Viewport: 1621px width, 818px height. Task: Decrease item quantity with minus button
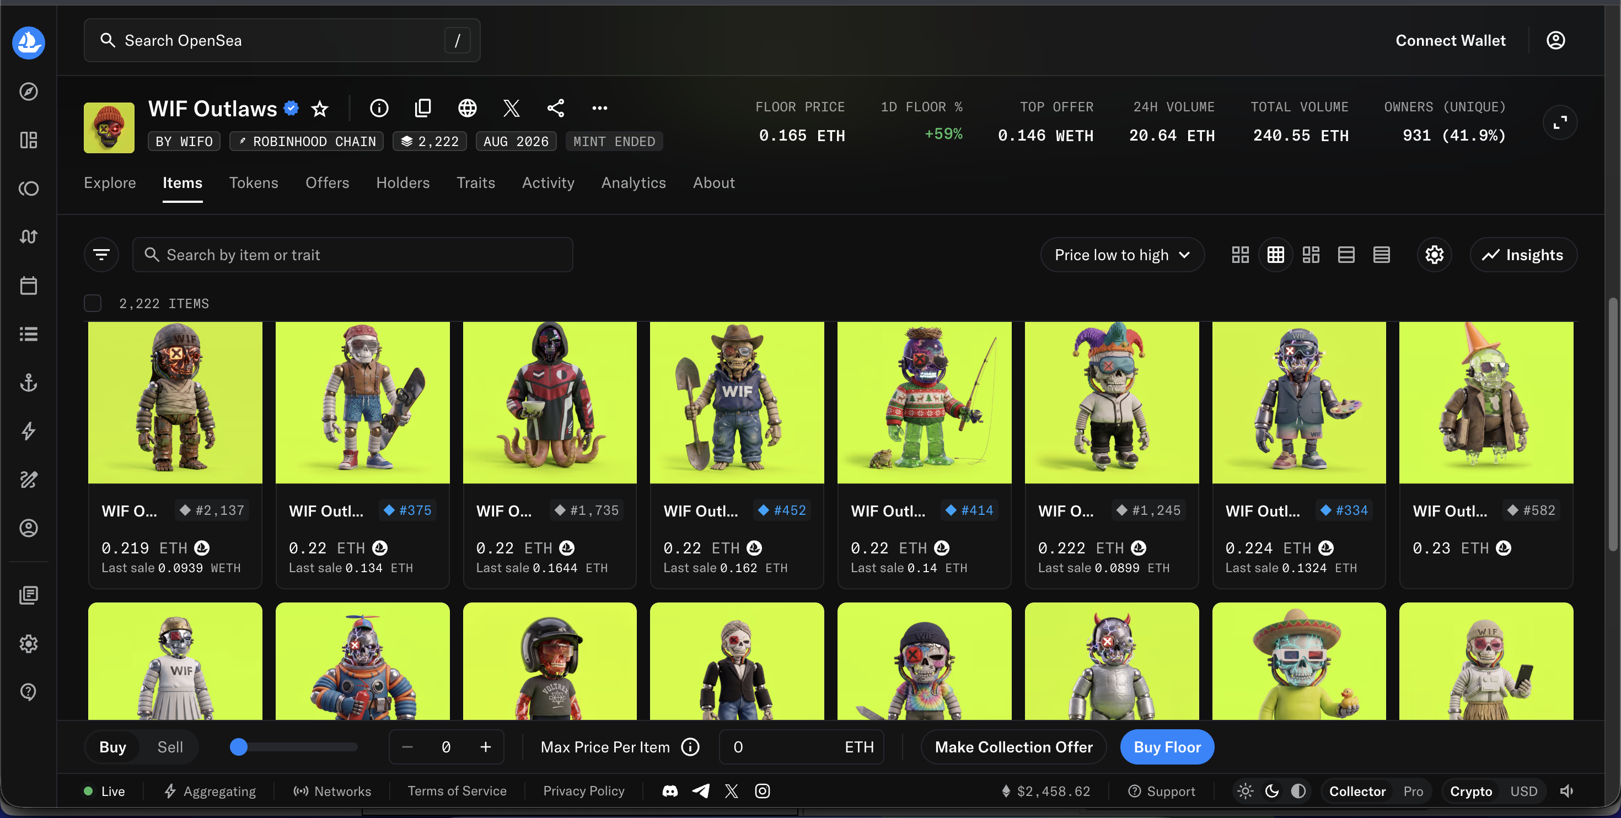pos(407,747)
